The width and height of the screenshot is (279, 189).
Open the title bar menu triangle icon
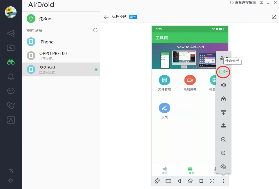(261, 3)
